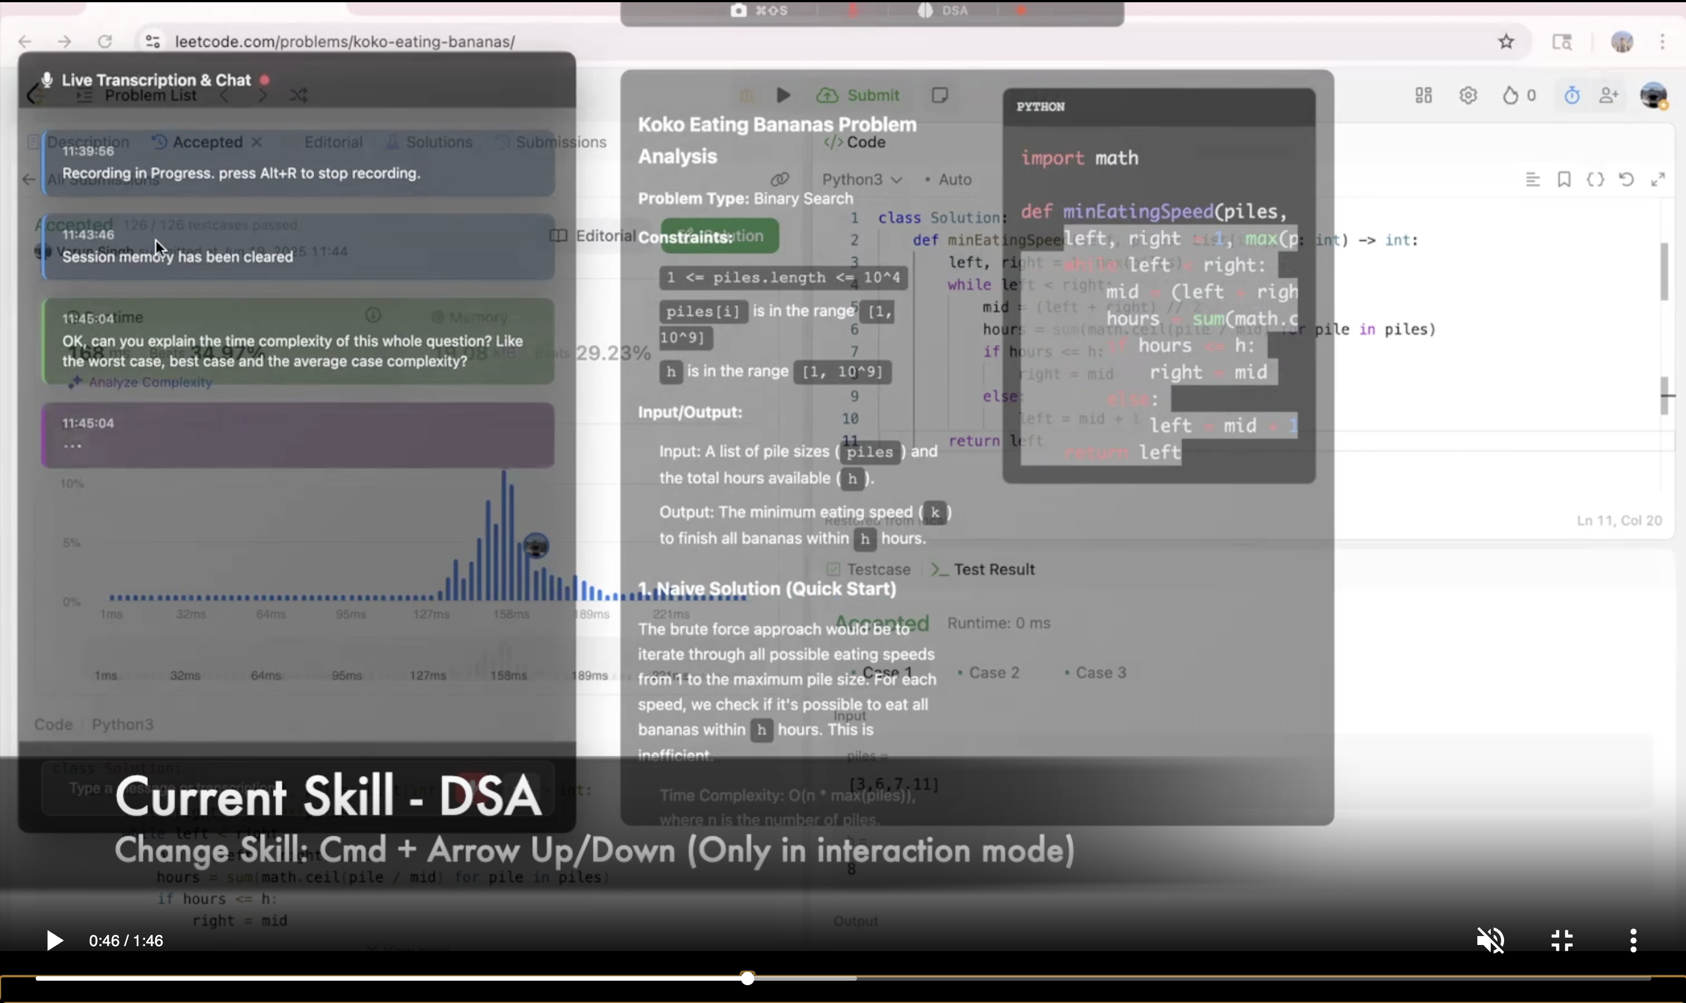Open the browser profile avatar
Image resolution: width=1686 pixels, height=1003 pixels.
(x=1622, y=42)
